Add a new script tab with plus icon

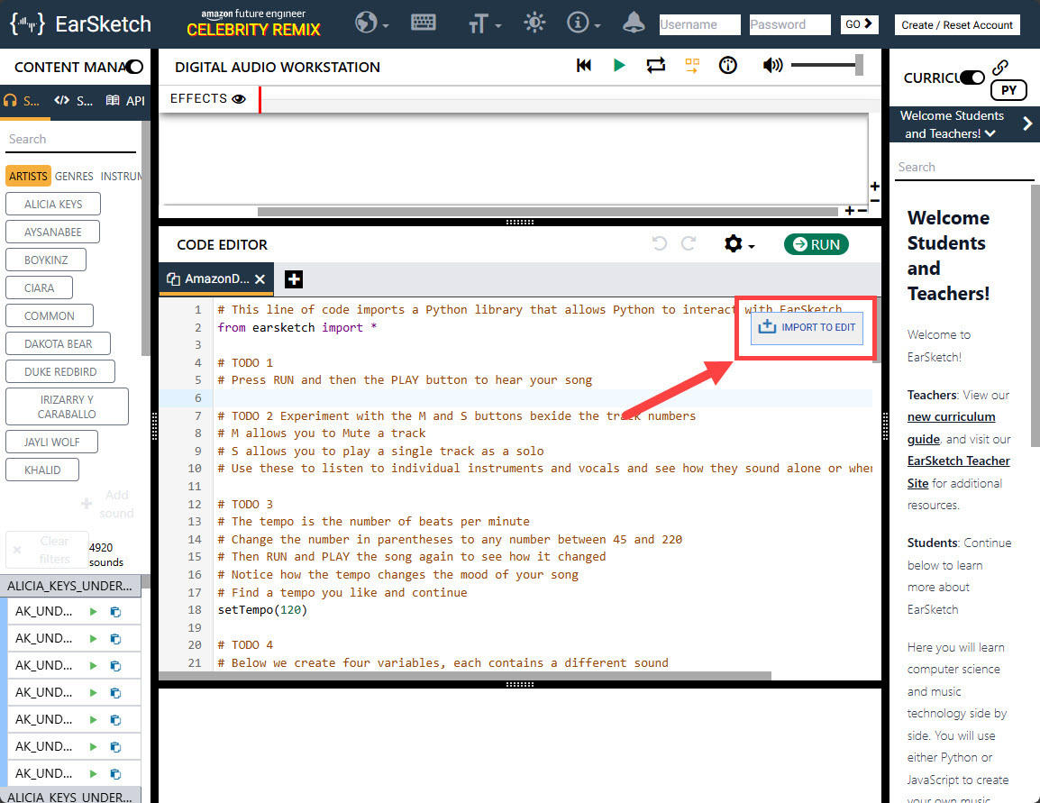[293, 279]
